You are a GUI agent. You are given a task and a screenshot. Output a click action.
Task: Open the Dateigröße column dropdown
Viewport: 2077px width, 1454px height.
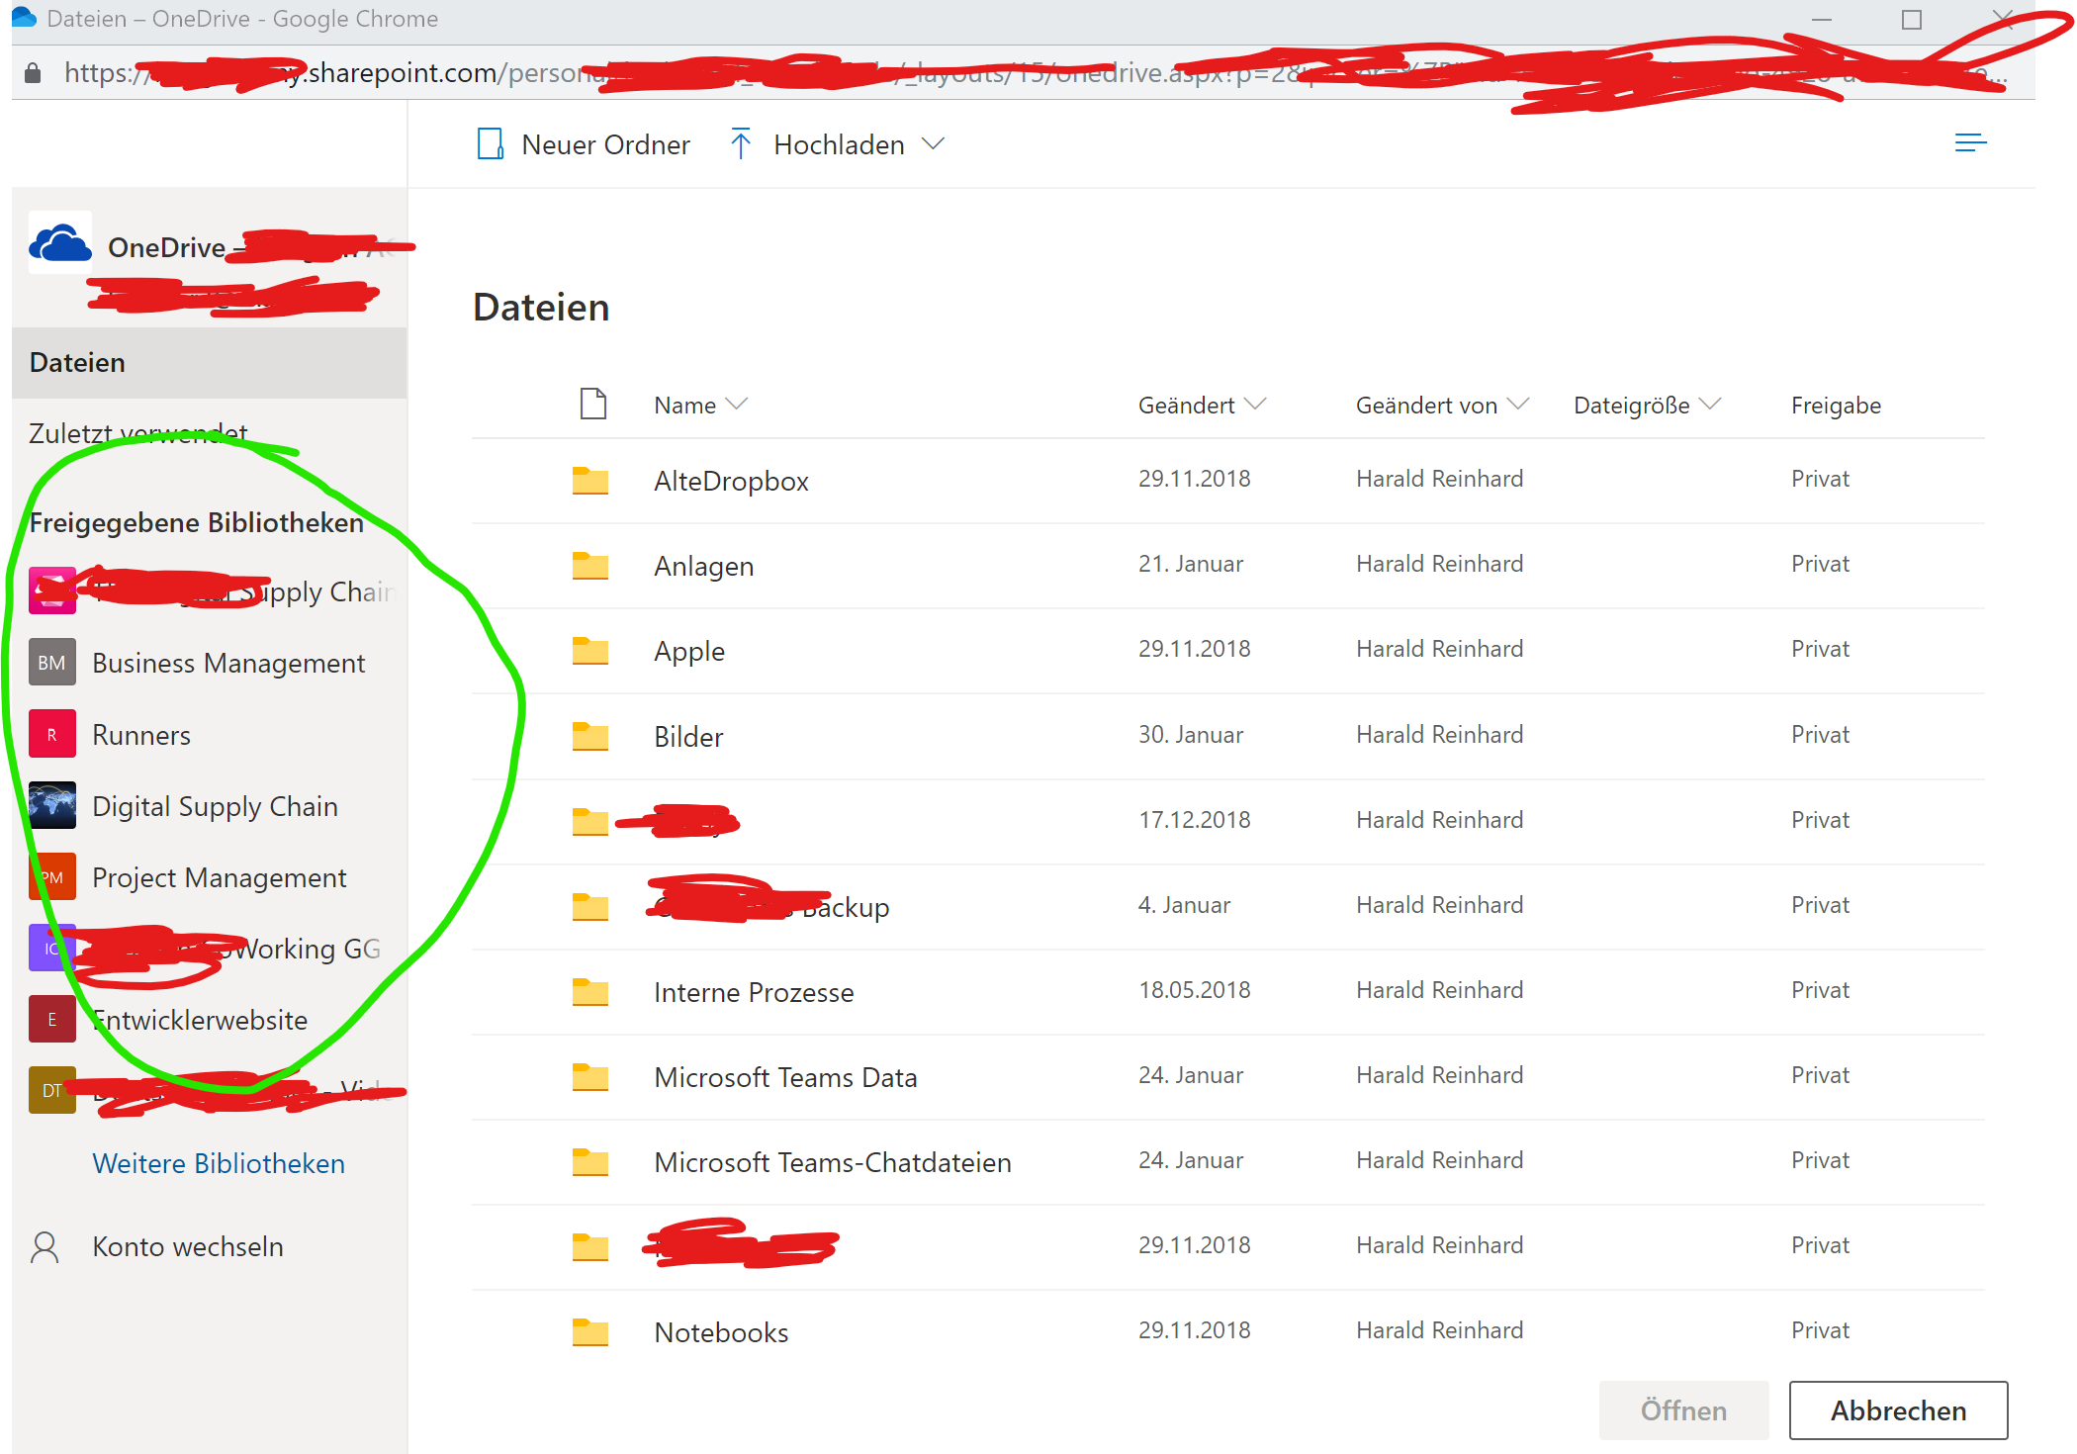[1710, 405]
